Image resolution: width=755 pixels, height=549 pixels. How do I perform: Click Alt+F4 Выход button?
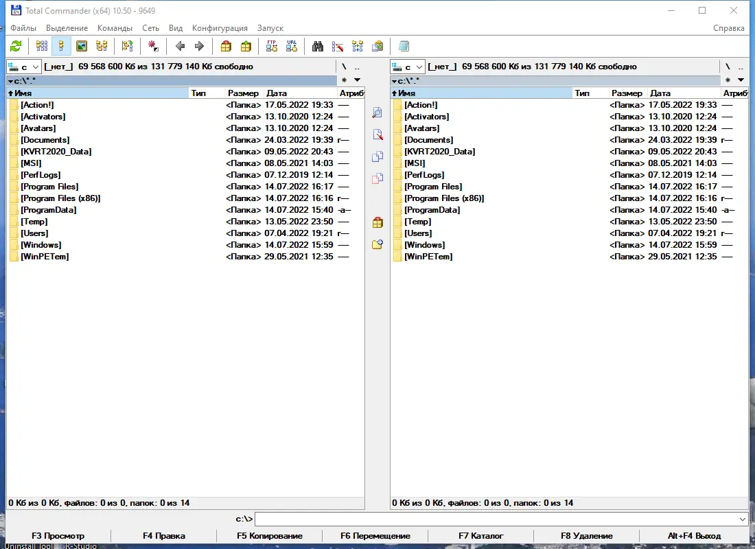[694, 535]
